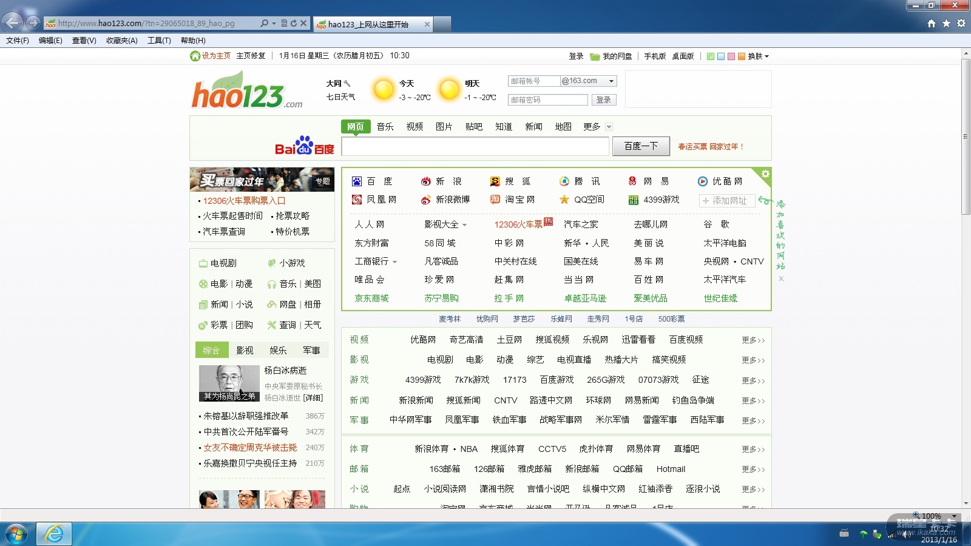Open the IE Tools gear icon

click(x=961, y=23)
